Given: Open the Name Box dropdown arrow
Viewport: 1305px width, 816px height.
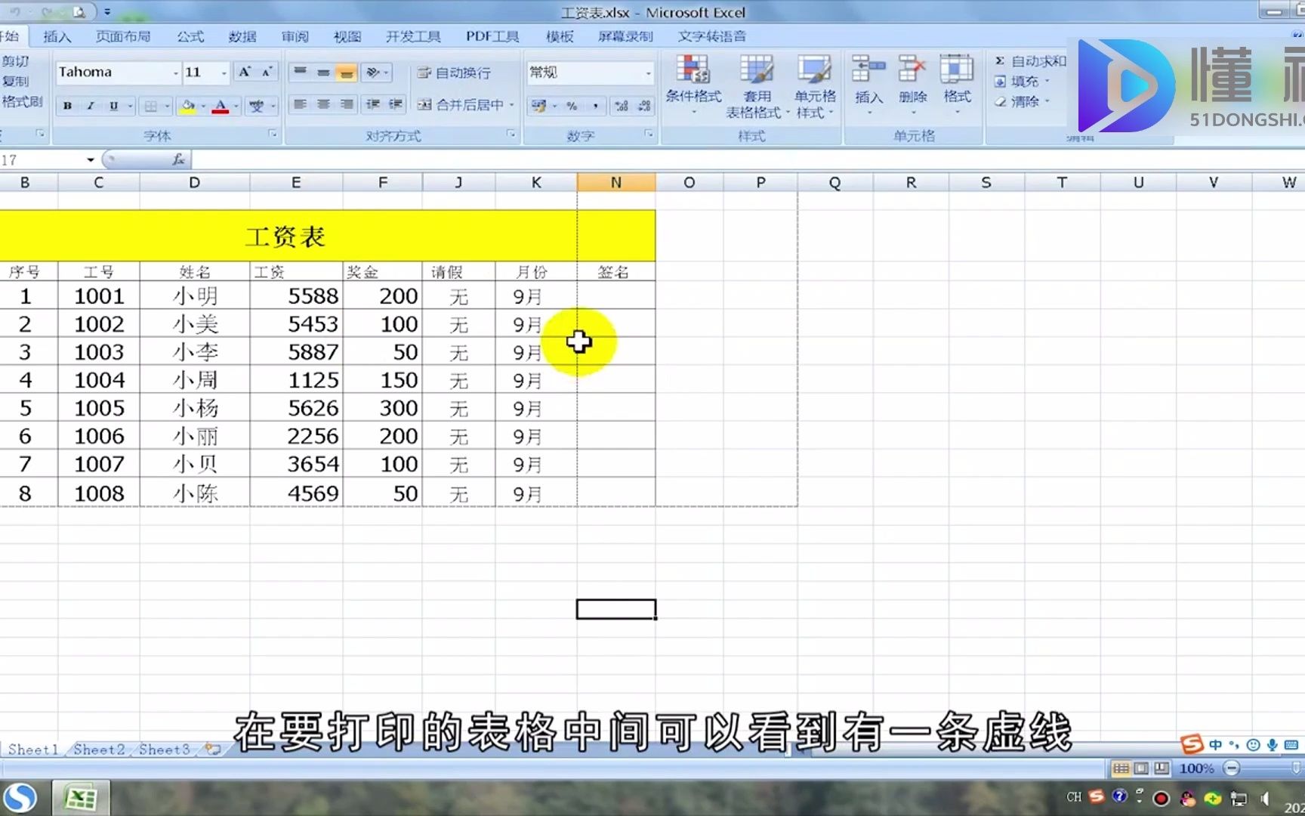Looking at the screenshot, I should coord(90,159).
